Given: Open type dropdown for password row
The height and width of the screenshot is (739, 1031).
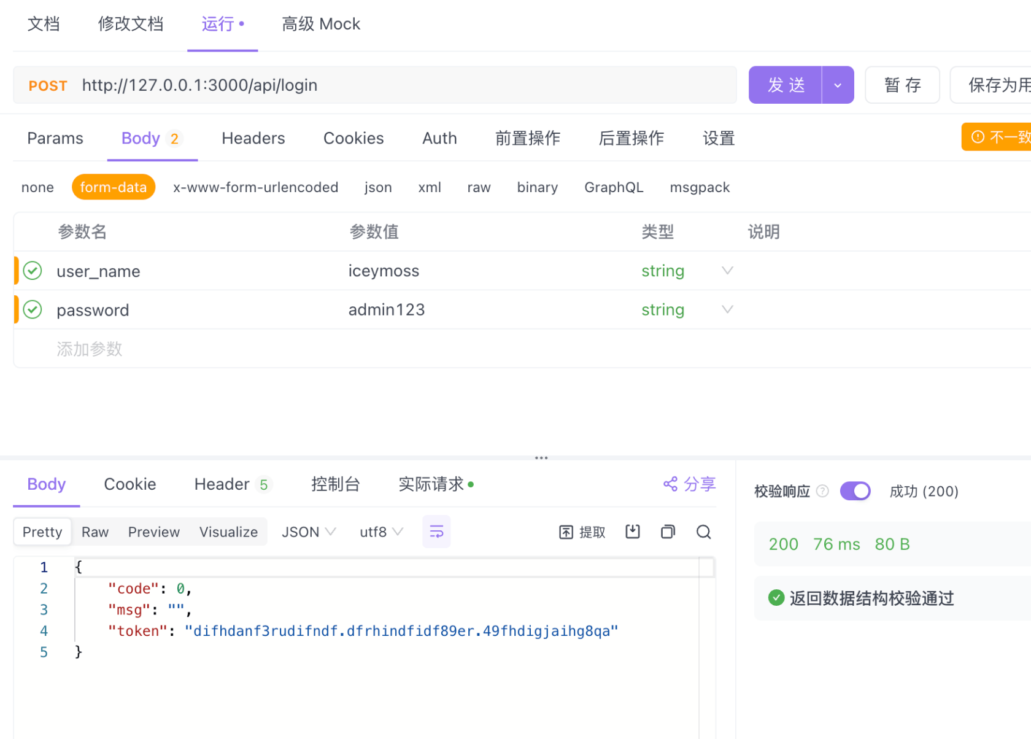Looking at the screenshot, I should (727, 309).
